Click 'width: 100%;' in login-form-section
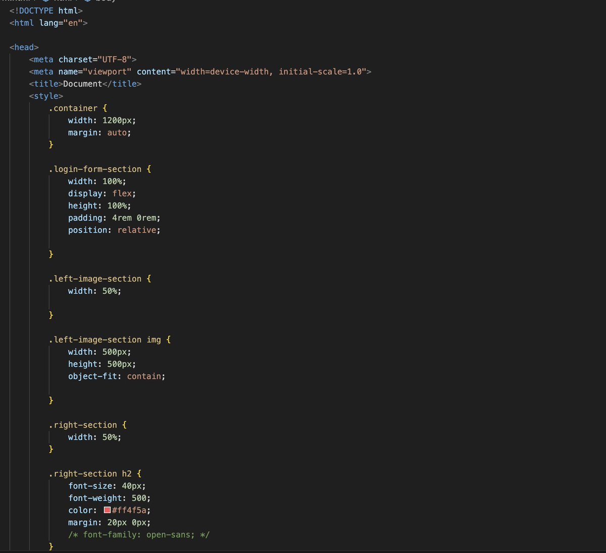This screenshot has height=553, width=606. 97,181
